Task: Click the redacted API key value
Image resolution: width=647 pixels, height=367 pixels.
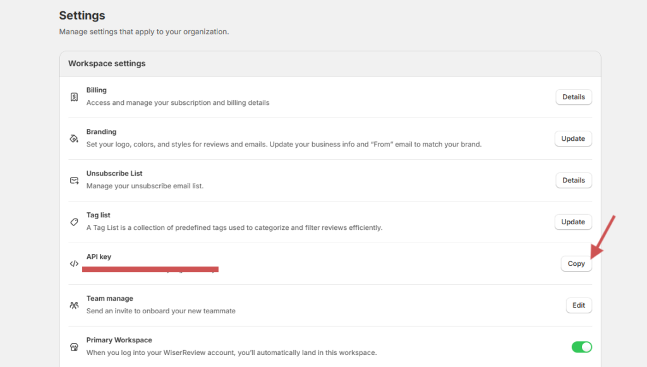Action: 150,270
